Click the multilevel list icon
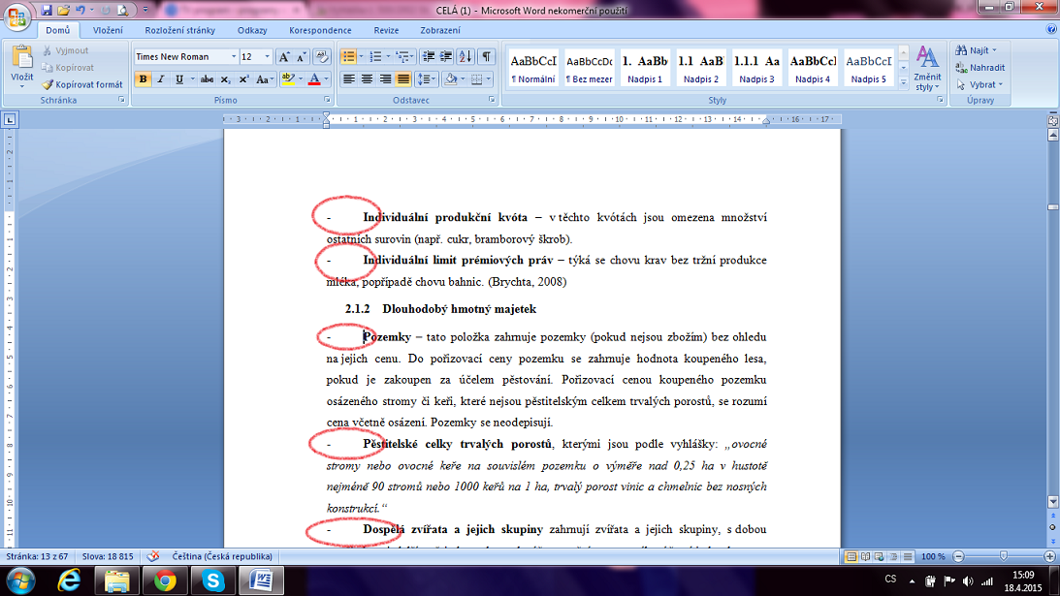The image size is (1060, 596). 404,57
